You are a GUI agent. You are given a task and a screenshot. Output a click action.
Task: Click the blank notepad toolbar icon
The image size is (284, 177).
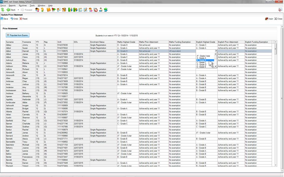80,10
